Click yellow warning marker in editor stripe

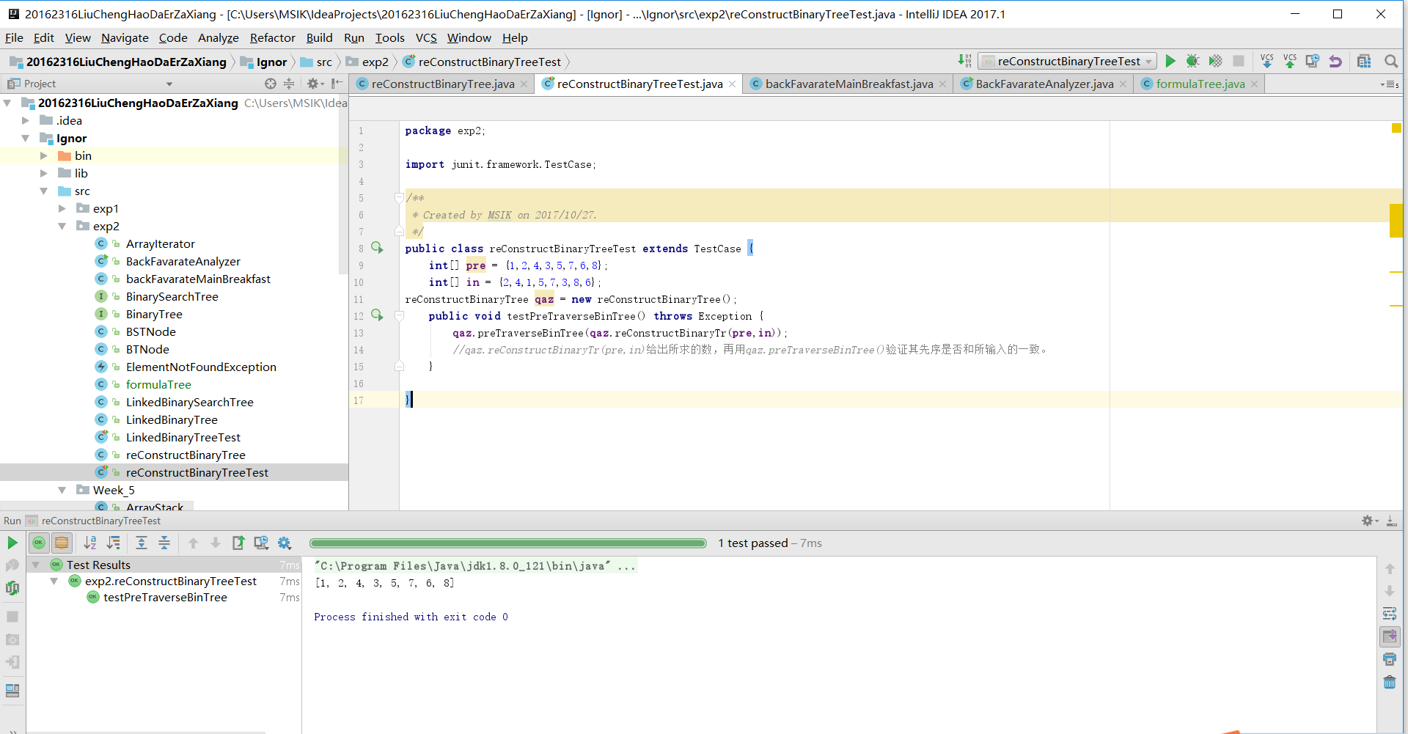pos(1396,221)
